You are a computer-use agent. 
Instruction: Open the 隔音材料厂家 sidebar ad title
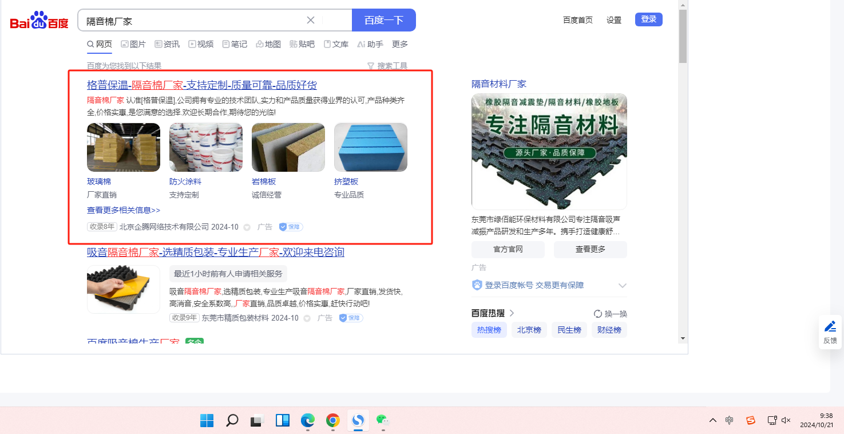(x=499, y=84)
